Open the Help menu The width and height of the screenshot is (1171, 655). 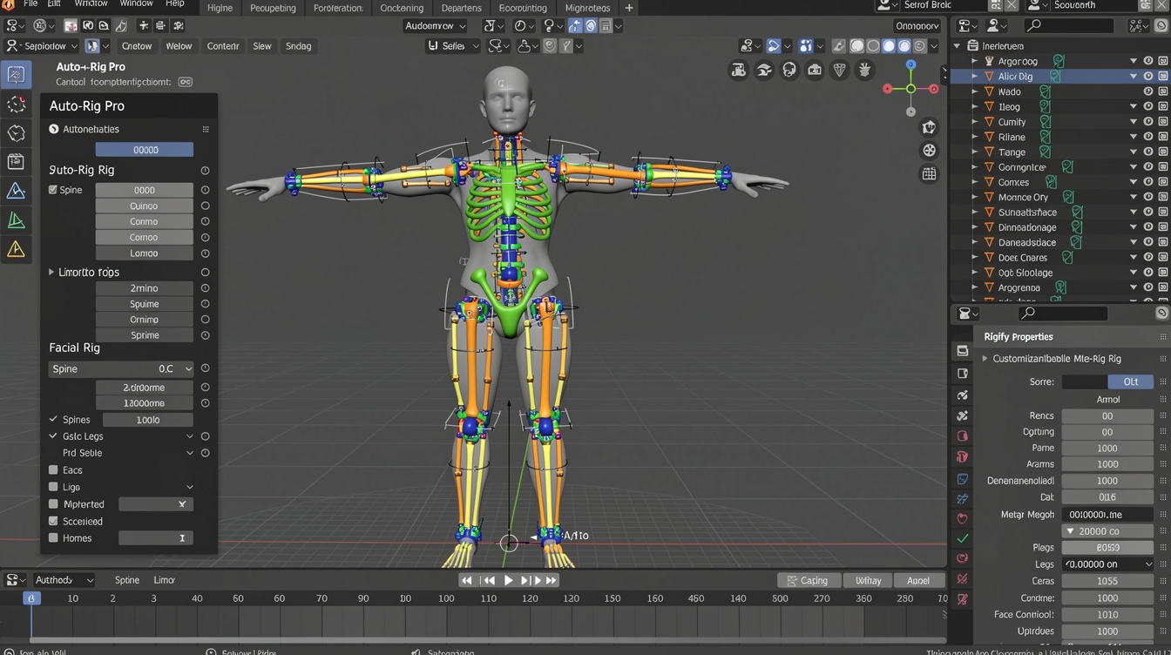(175, 4)
